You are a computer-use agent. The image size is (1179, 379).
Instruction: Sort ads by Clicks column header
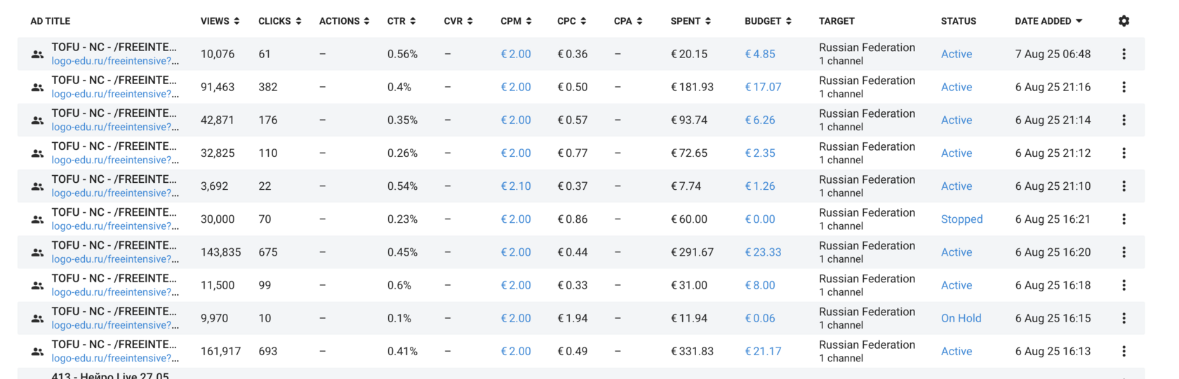click(279, 21)
